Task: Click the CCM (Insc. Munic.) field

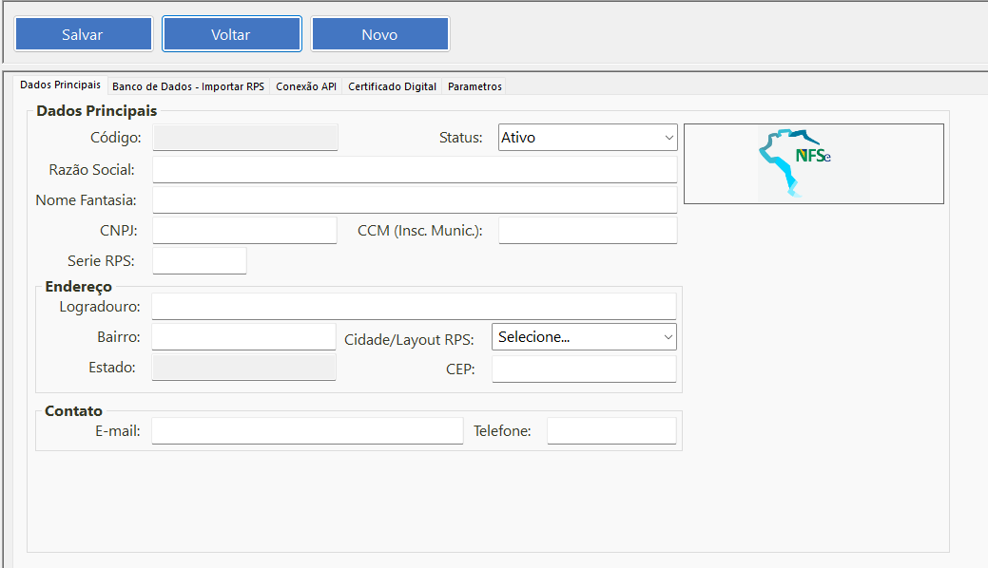Action: [588, 231]
